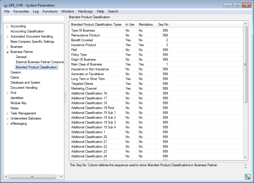Viewport: 254px width, 183px height.
Task: Expand the Find tree node
Action: click(x=7, y=93)
